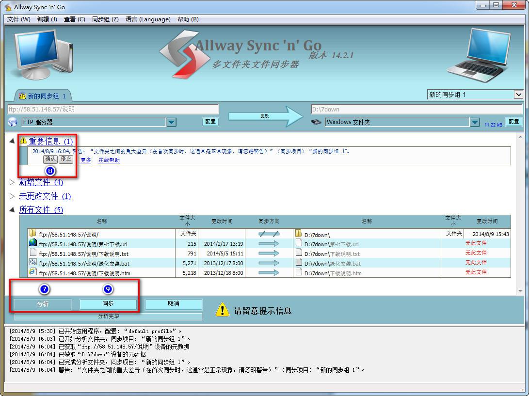Click the ftp://58.51.148.57/说明 path field
The width and height of the screenshot is (529, 396).
click(113, 109)
